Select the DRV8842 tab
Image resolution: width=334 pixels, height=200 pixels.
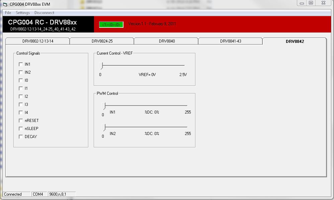point(295,41)
